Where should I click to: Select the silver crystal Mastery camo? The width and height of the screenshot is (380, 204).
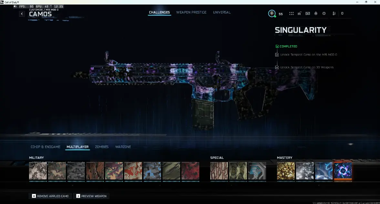click(305, 171)
